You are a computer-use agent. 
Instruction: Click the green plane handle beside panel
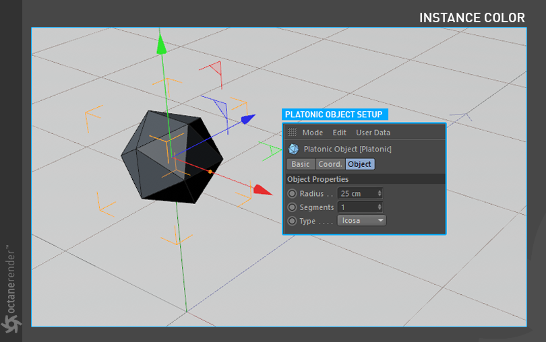point(274,151)
